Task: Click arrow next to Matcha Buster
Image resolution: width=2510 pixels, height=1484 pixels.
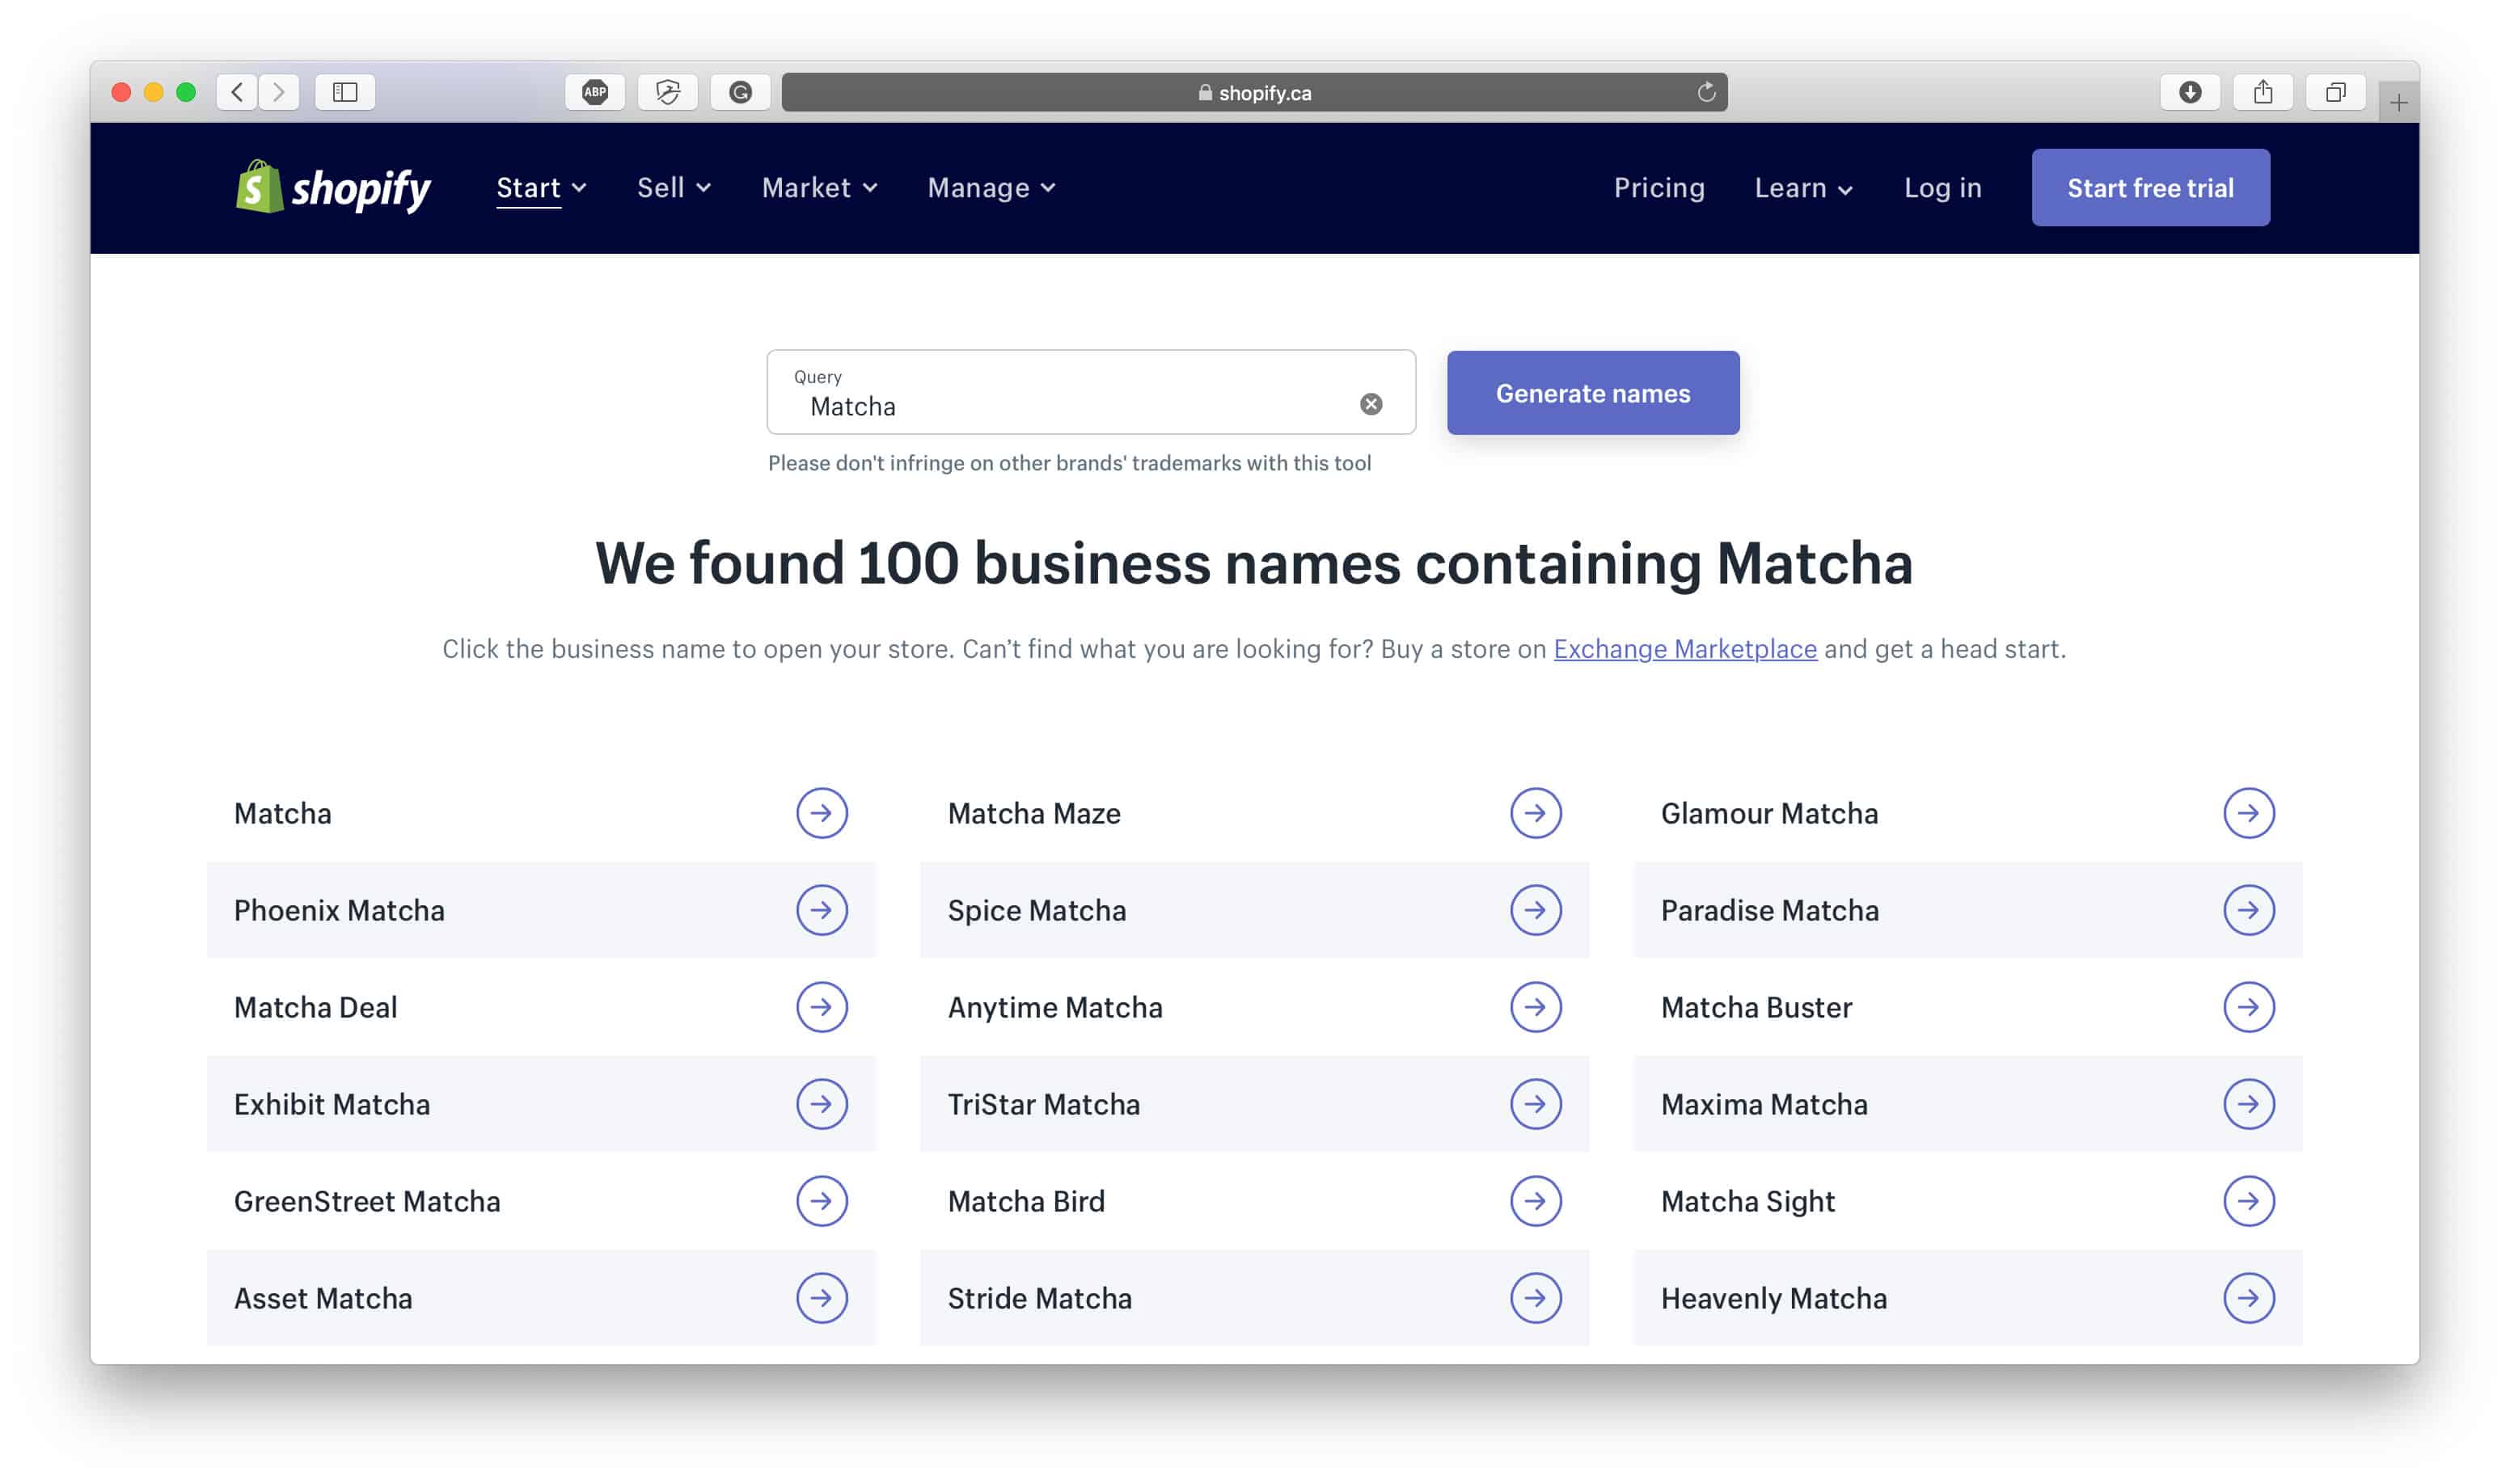Action: click(2249, 1007)
